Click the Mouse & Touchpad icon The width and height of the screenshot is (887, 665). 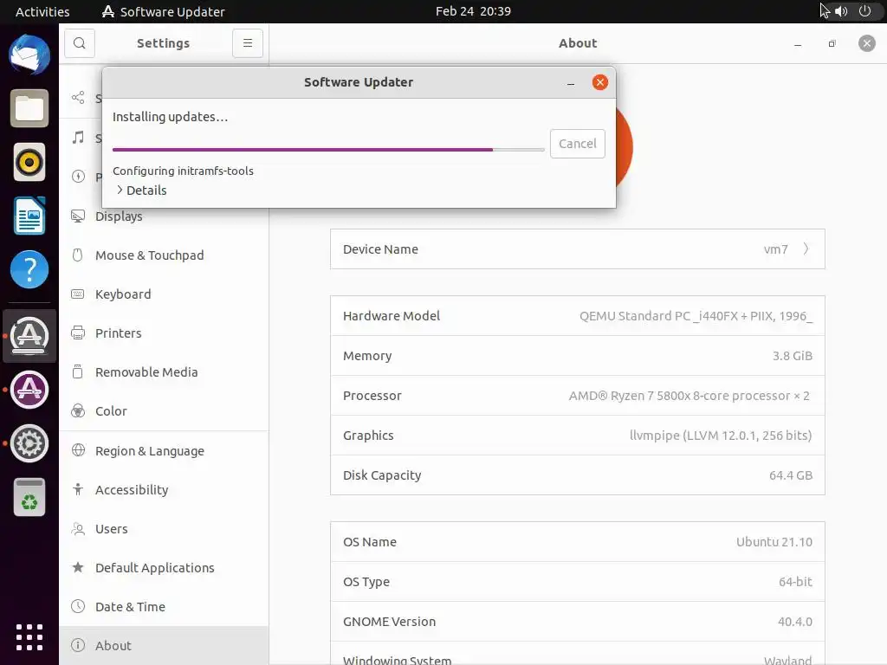[78, 255]
